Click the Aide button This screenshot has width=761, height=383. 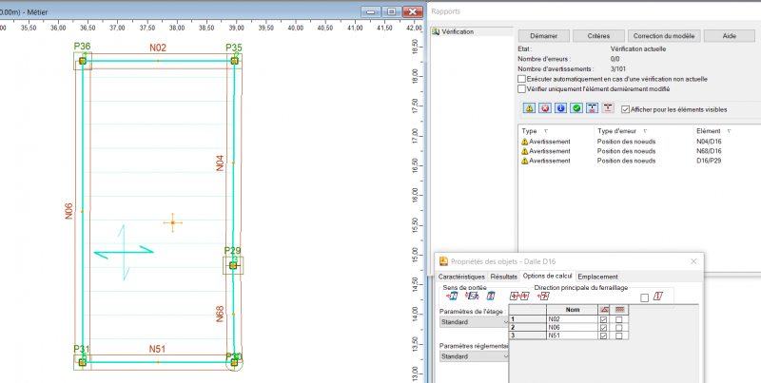(x=730, y=36)
